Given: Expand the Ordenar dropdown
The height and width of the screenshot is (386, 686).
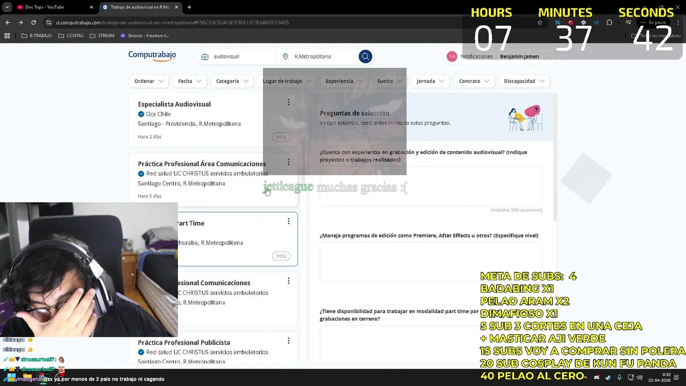Looking at the screenshot, I should pyautogui.click(x=148, y=81).
